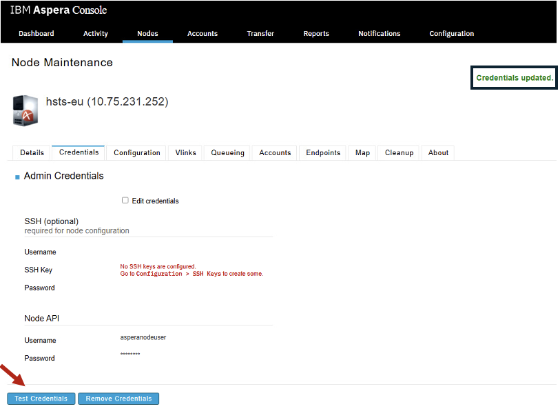560x411 pixels.
Task: Click the asperanodeuser username value
Action: [143, 337]
